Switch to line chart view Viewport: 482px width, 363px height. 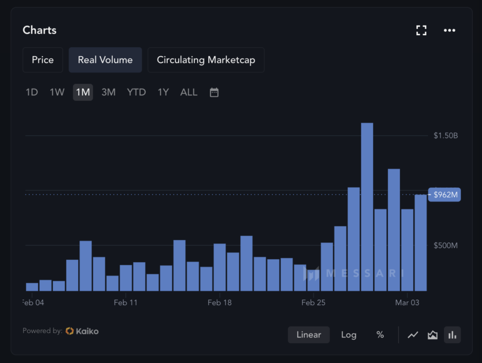[x=413, y=335]
